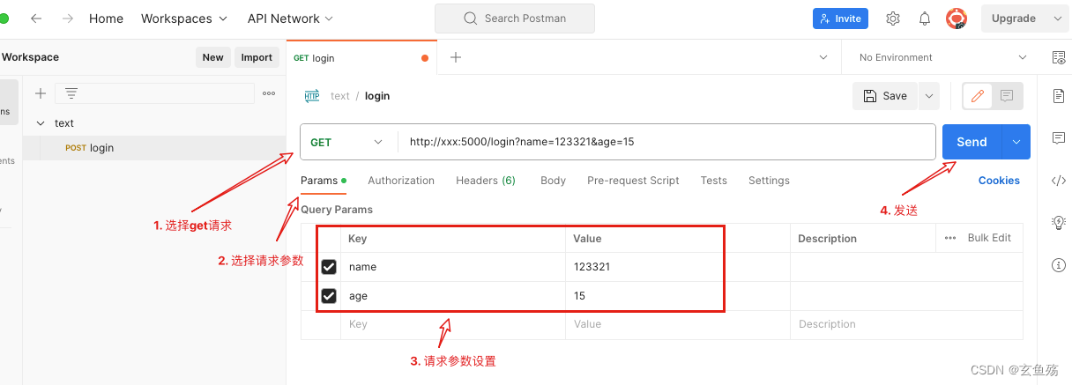Open the environment quick look icon
The width and height of the screenshot is (1072, 385).
point(1059,57)
